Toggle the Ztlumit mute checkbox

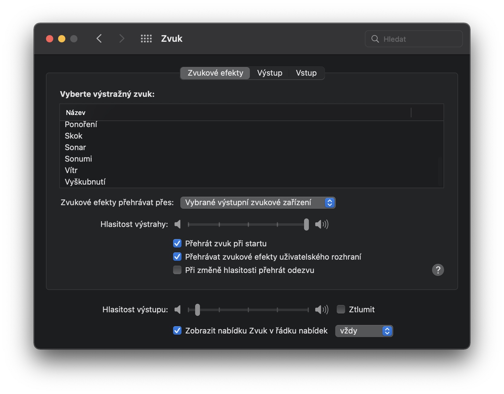click(x=341, y=309)
